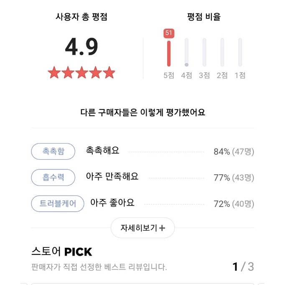Click the 4점 rating bar

tap(186, 53)
